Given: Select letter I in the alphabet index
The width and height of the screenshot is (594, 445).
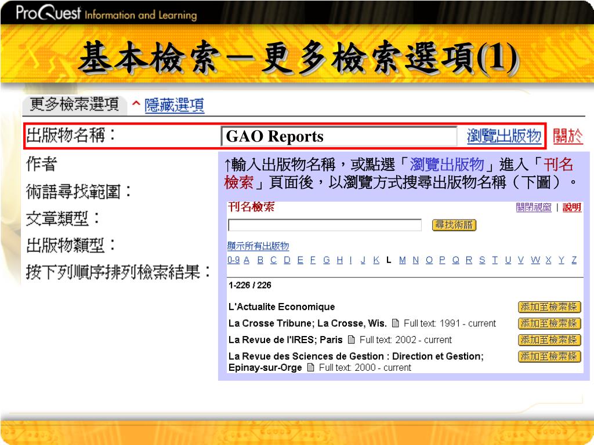Looking at the screenshot, I should 351,260.
